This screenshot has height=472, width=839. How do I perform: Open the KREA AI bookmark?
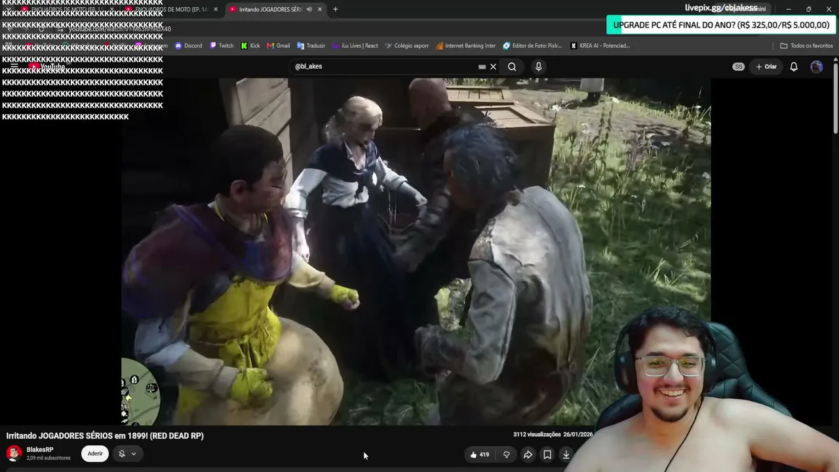point(600,46)
